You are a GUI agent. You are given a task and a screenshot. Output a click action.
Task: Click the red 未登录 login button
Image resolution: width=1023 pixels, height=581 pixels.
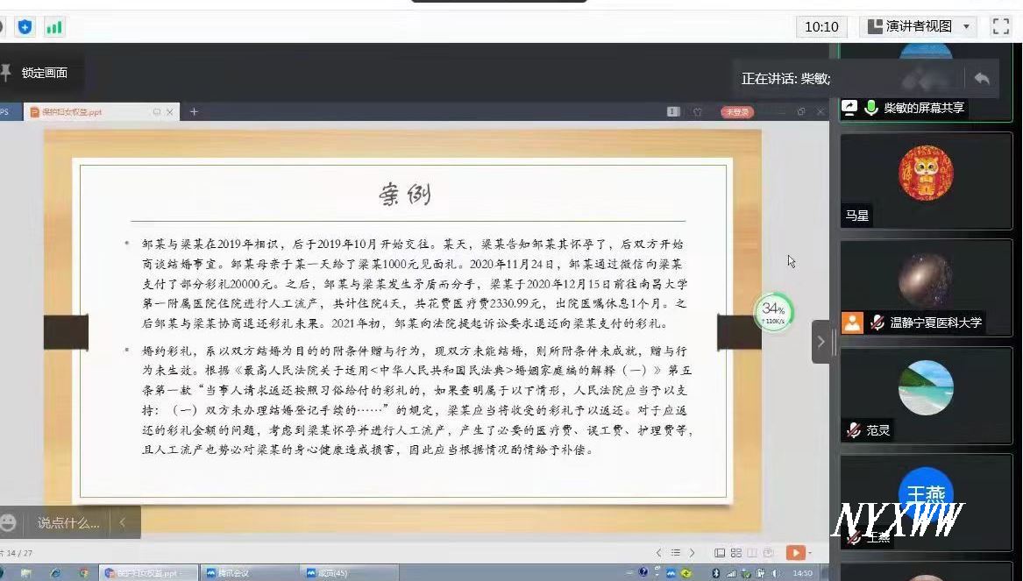736,112
